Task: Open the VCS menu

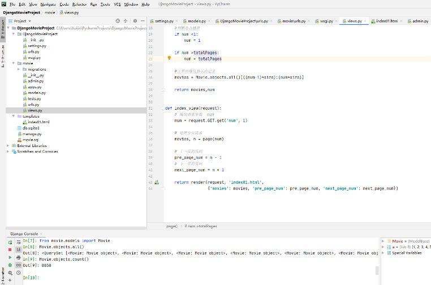Action: (117, 4)
